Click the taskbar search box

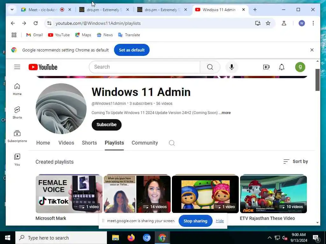61,238
